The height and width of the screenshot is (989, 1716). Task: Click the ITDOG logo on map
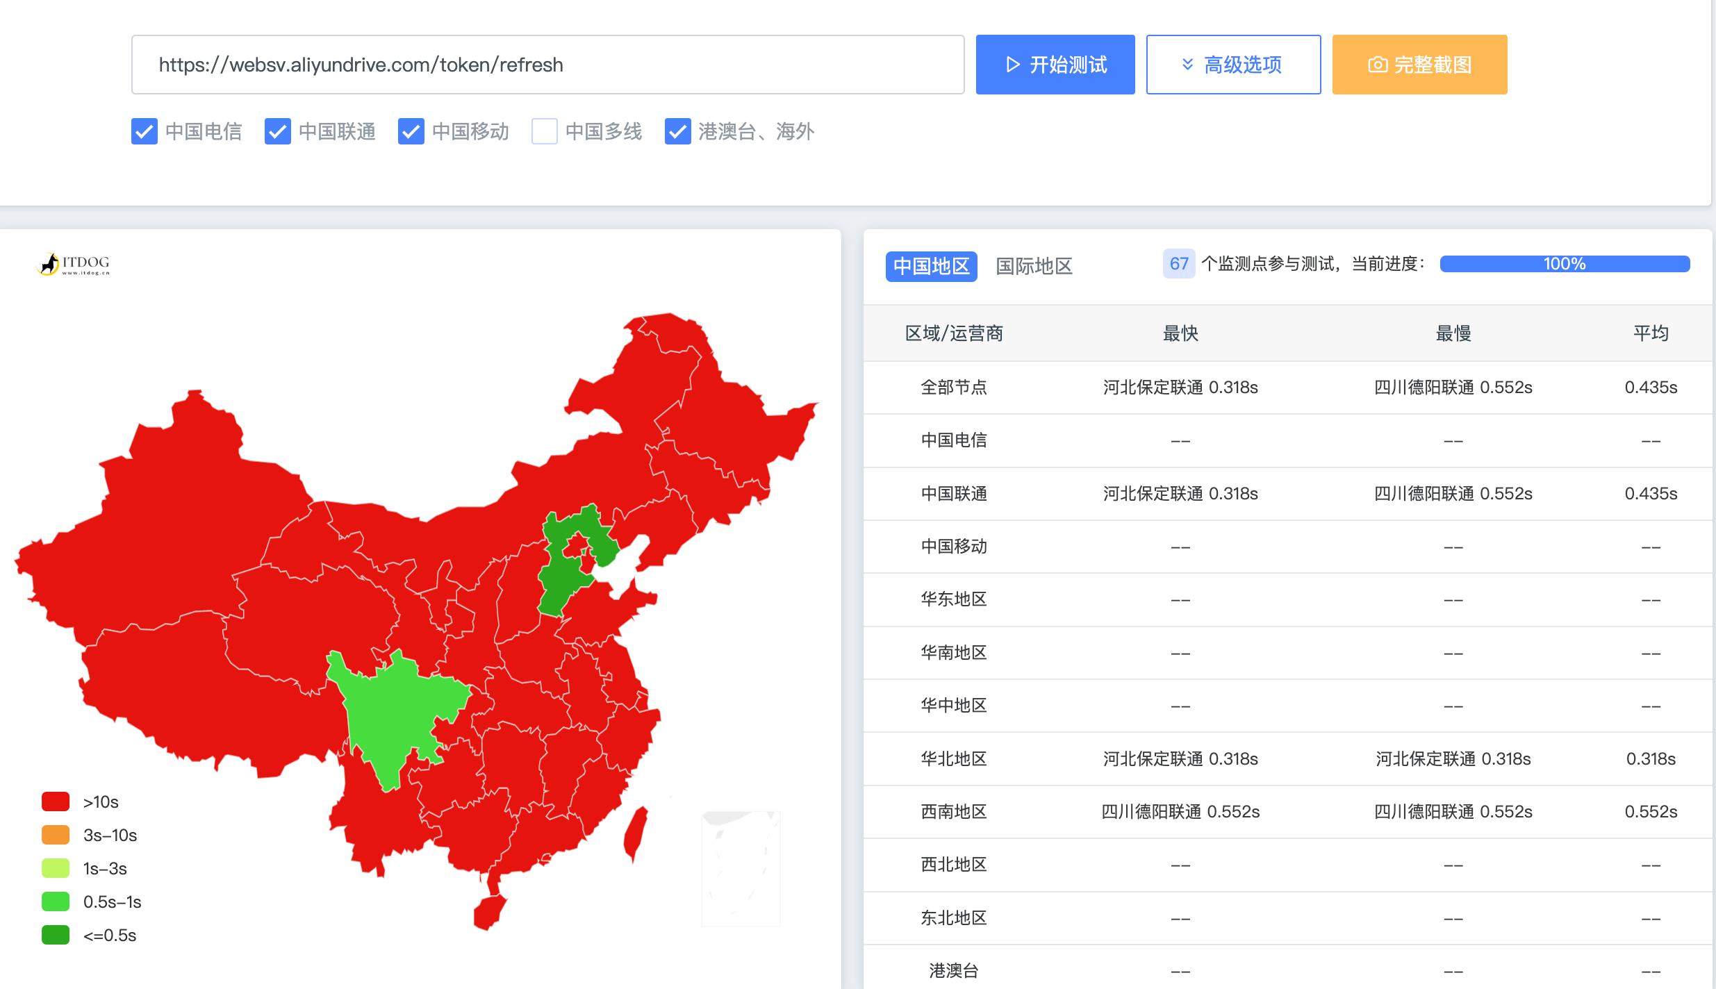[x=73, y=264]
